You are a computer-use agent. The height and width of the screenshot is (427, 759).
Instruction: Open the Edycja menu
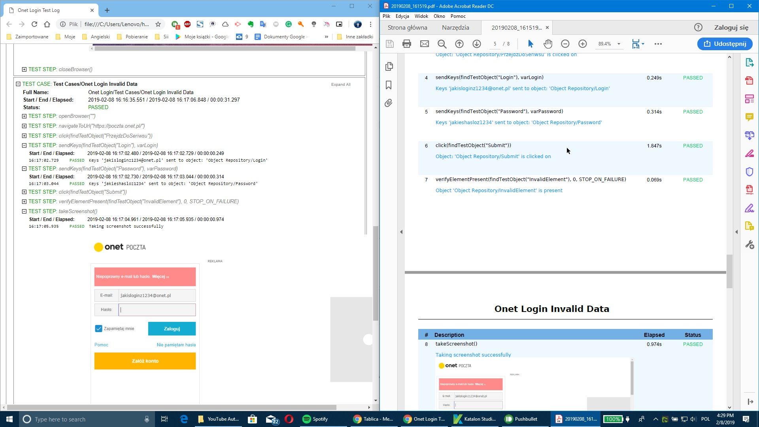coord(402,16)
